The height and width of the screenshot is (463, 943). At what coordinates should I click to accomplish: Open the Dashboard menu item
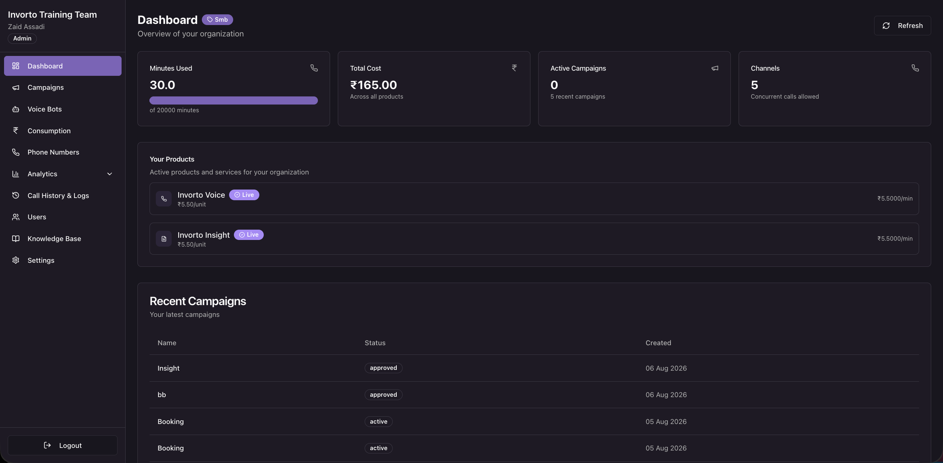63,66
